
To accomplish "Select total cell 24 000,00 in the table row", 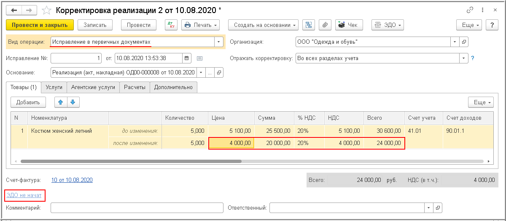I will tap(384, 143).
